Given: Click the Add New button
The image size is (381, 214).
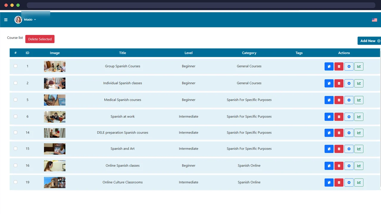Looking at the screenshot, I should [370, 41].
